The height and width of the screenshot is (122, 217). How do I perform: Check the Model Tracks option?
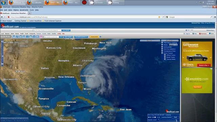tap(165, 57)
